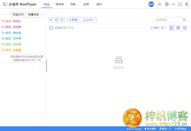Viewport: 191px width, 131px height.
Task: Select the 插件 tab
Action: 99,4
